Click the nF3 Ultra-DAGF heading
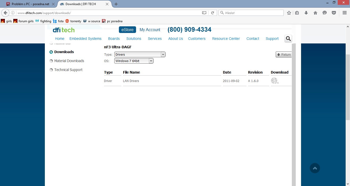This screenshot has height=186, width=350. click(x=118, y=47)
